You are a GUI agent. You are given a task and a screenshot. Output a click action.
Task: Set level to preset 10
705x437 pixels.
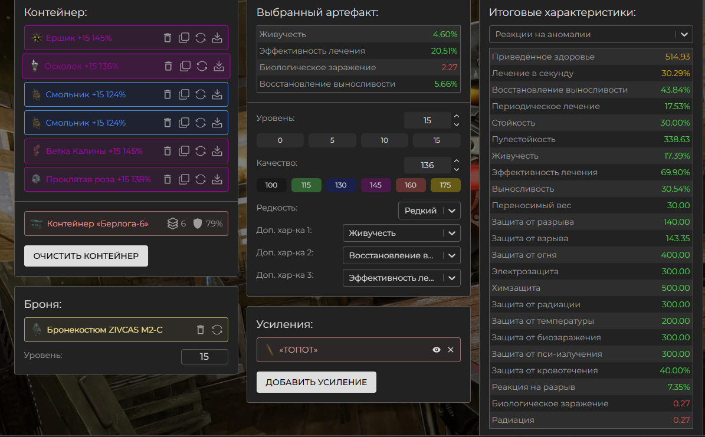(385, 140)
